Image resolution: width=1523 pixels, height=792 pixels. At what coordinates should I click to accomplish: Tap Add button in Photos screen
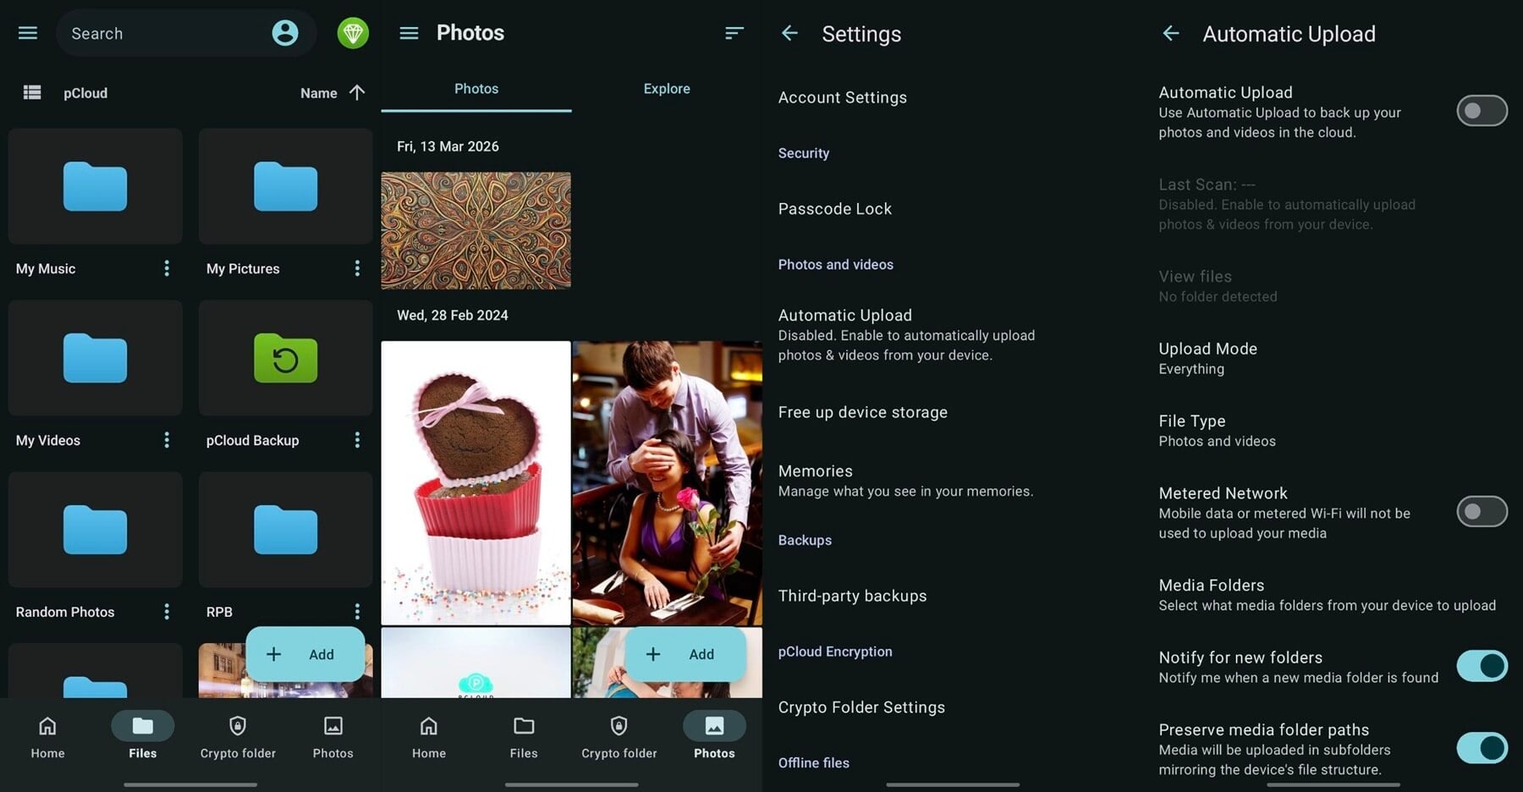(x=685, y=654)
